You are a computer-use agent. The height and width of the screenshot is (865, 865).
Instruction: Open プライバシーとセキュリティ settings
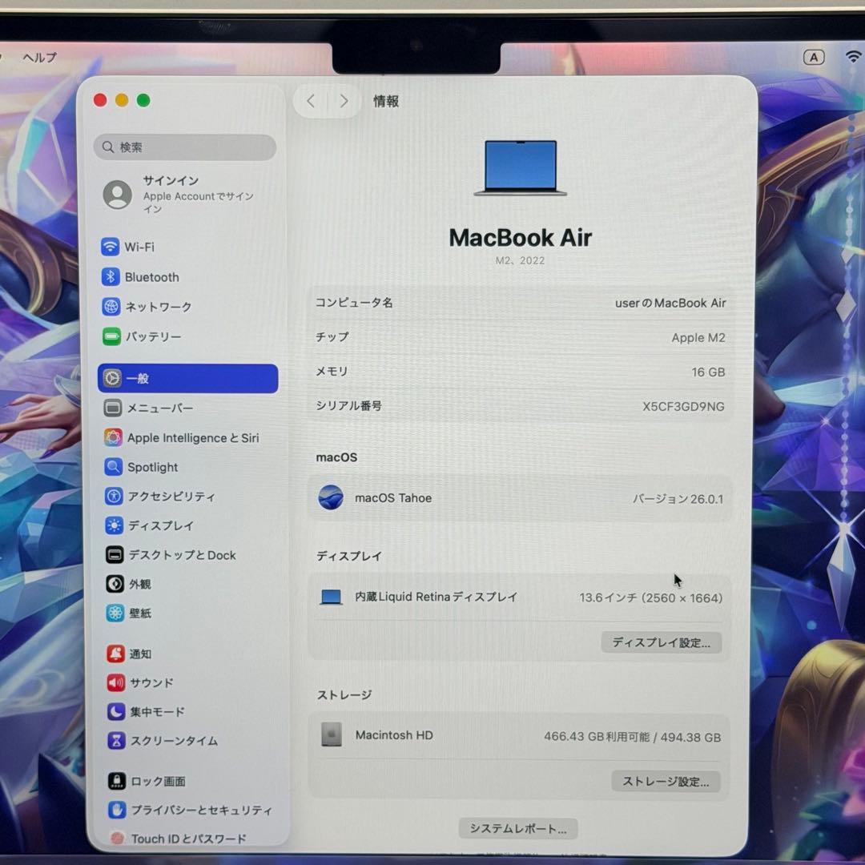(x=194, y=811)
